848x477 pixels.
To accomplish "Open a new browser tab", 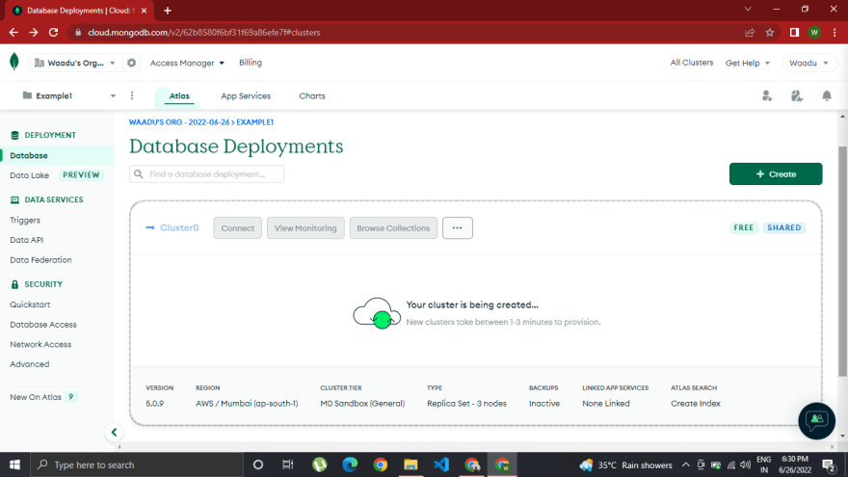I will [x=168, y=11].
